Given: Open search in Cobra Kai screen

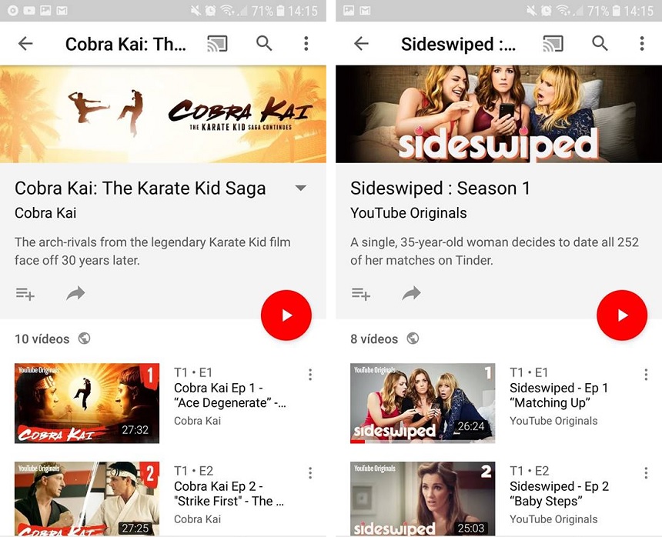Looking at the screenshot, I should click(x=264, y=43).
